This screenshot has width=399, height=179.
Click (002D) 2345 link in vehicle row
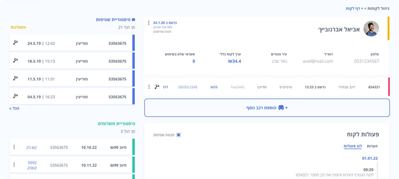[x=188, y=87]
